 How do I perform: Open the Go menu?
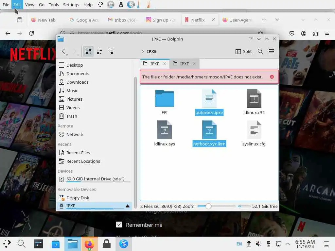tap(42, 5)
